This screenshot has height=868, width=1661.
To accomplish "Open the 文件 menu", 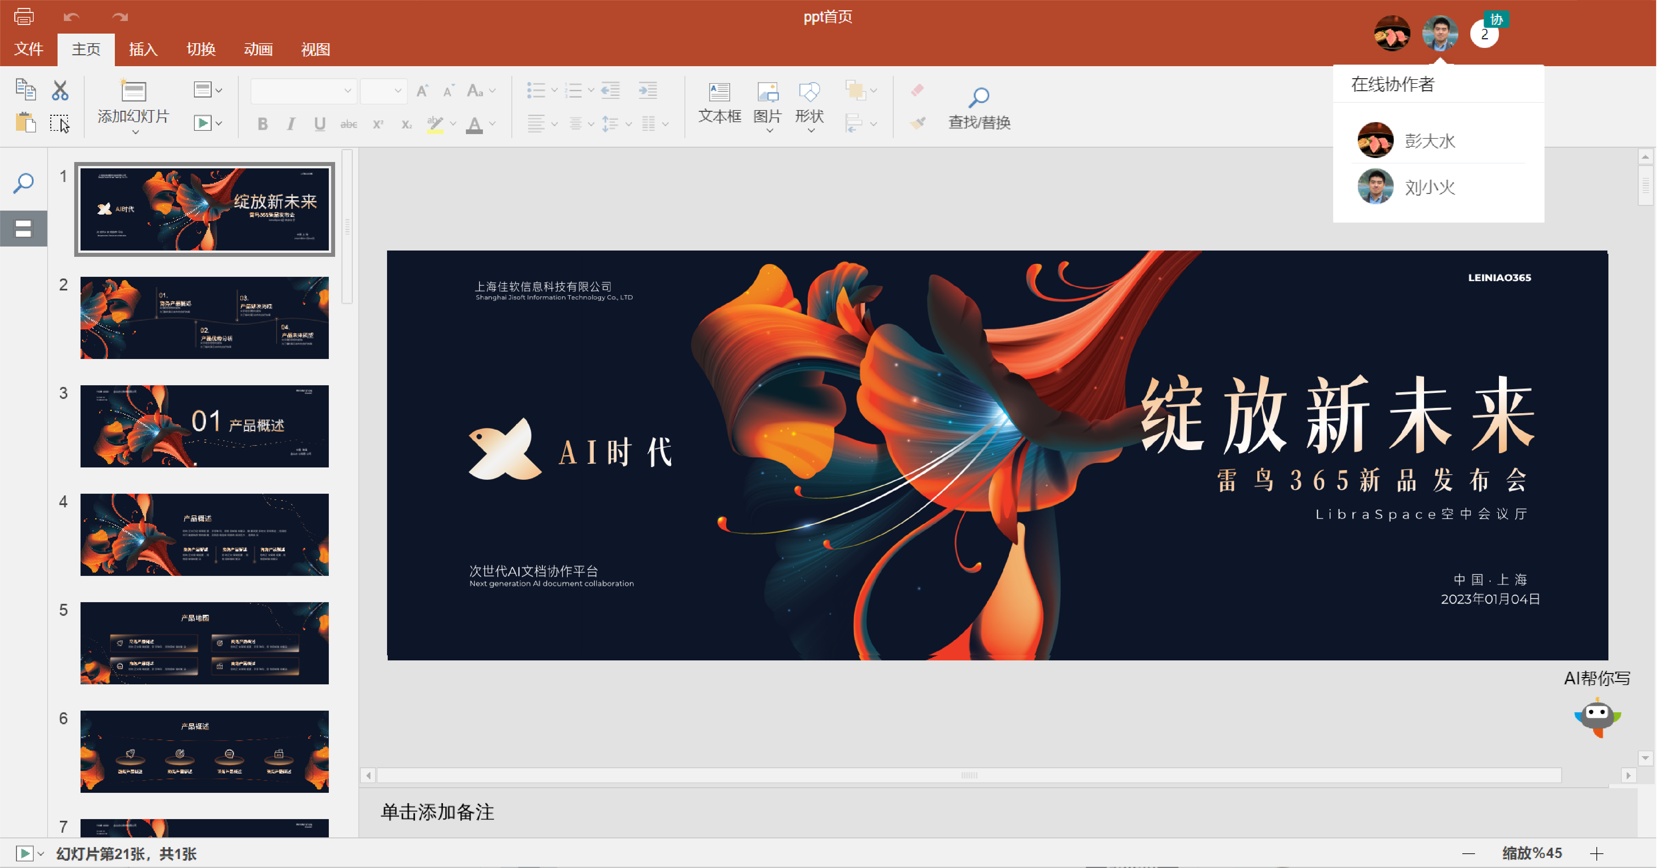I will click(x=28, y=49).
